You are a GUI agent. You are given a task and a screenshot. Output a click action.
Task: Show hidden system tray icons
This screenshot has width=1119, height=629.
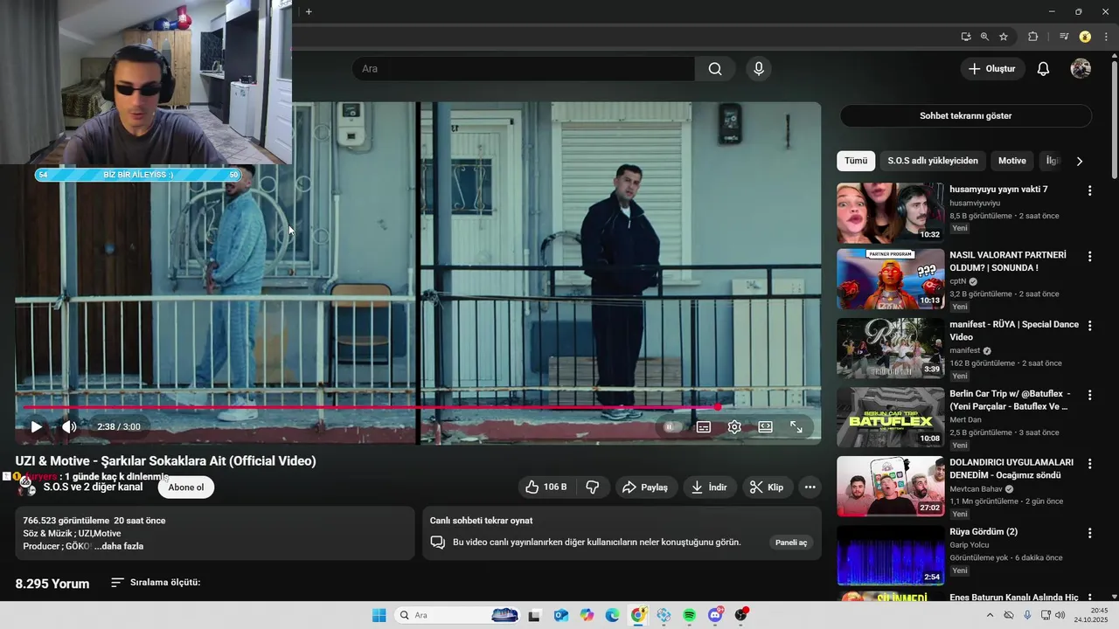tap(990, 615)
